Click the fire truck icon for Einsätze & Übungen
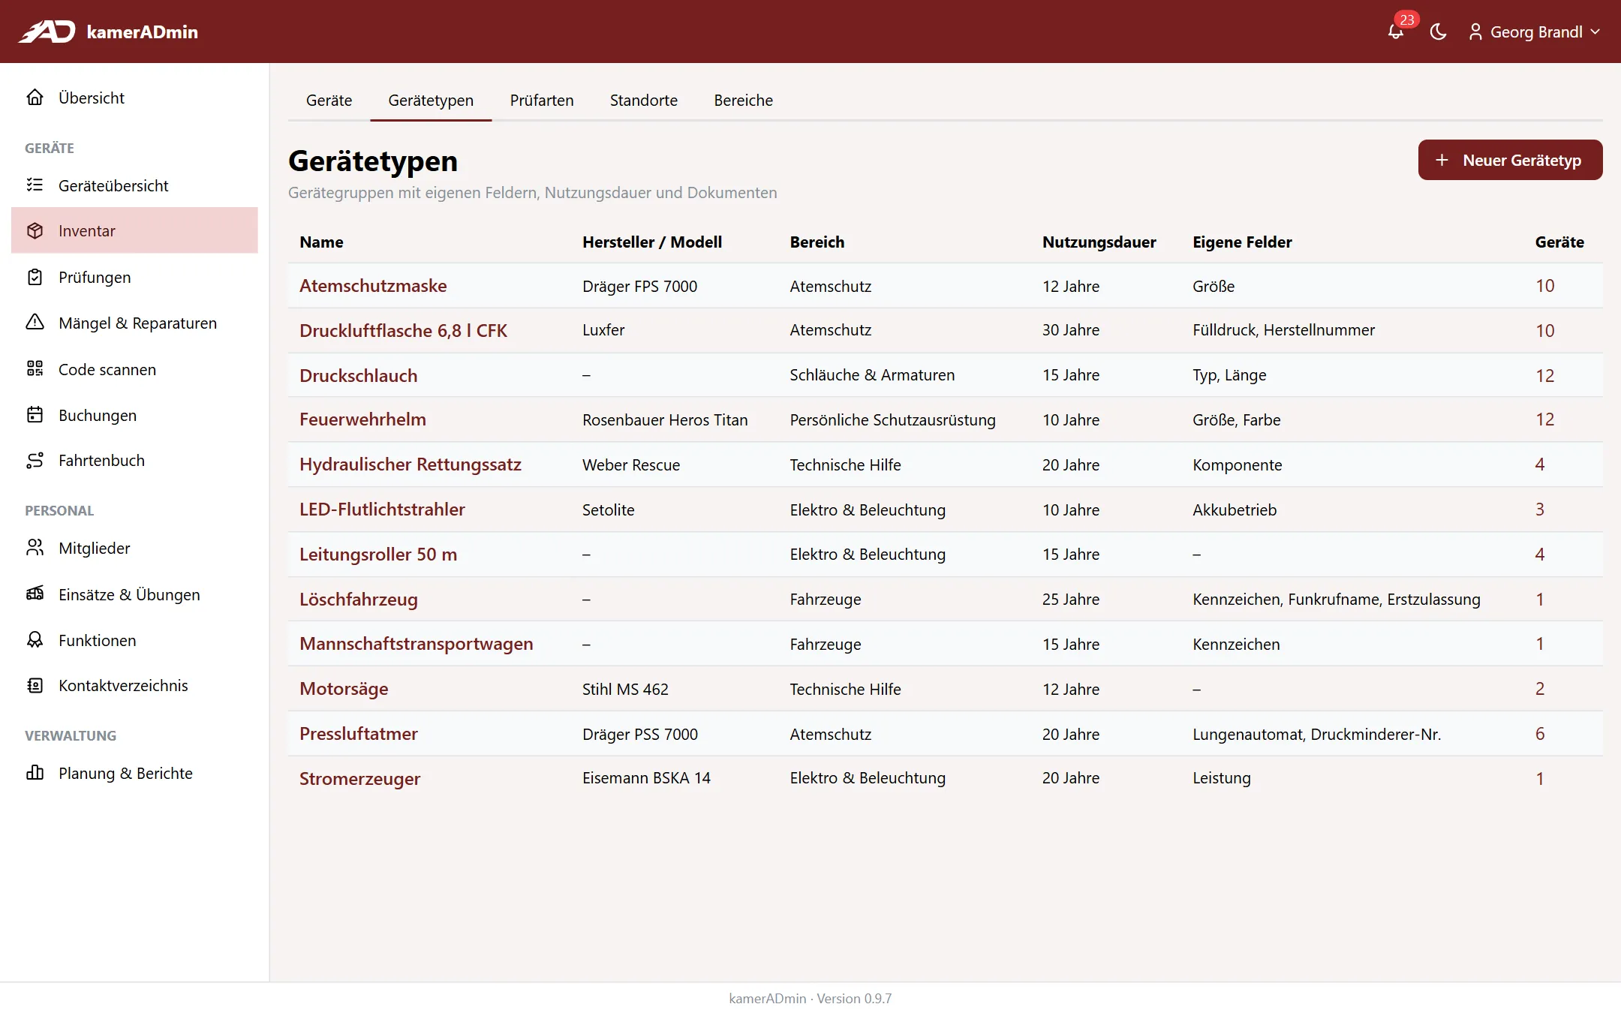This screenshot has width=1621, height=1013. [x=35, y=594]
